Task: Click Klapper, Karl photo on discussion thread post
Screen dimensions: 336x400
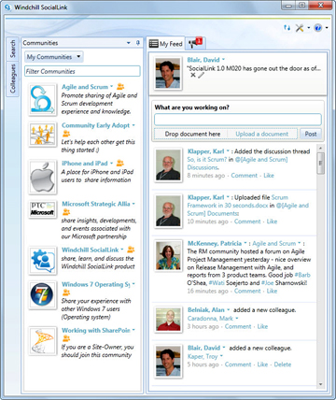Action: point(168,164)
